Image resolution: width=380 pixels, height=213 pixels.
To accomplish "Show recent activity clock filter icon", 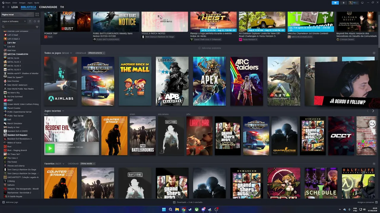I will point(34,21).
